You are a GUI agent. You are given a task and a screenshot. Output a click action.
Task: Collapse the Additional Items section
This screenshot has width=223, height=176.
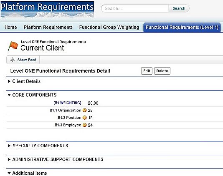(9, 173)
